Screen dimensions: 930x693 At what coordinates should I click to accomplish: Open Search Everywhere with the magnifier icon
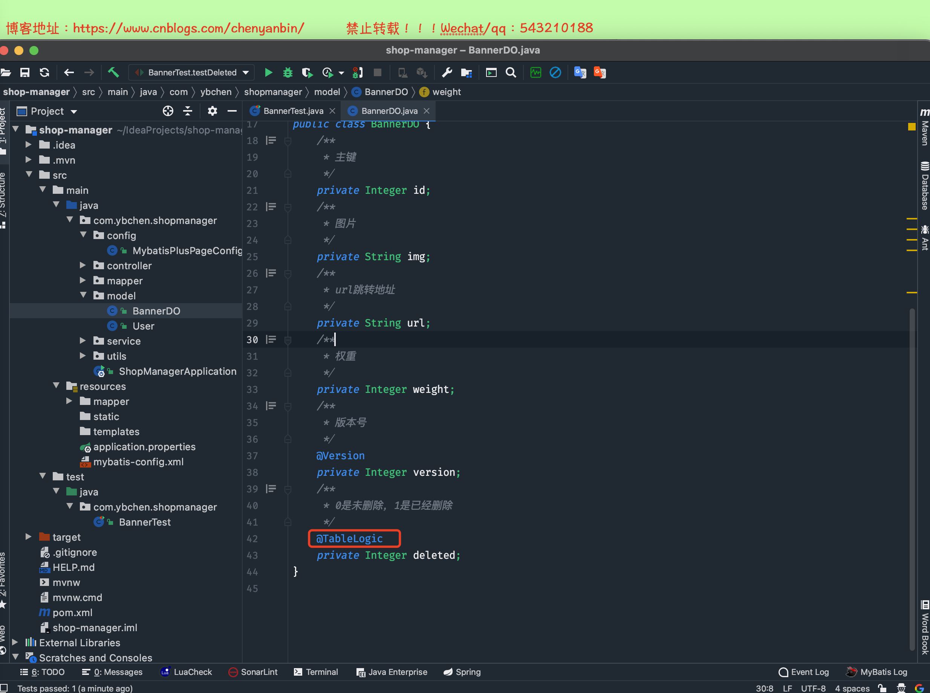point(511,72)
